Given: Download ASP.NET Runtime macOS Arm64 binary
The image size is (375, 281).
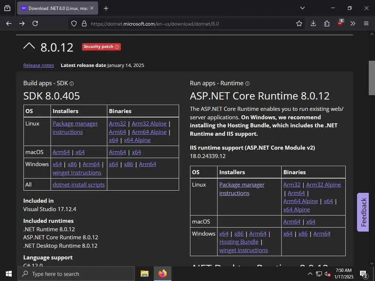Looking at the screenshot, I should point(292,222).
